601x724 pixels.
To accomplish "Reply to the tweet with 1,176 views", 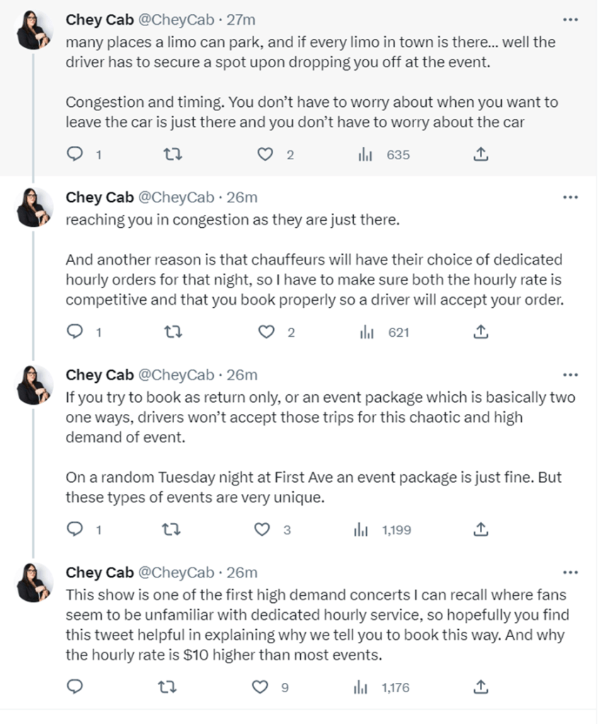I will [74, 686].
